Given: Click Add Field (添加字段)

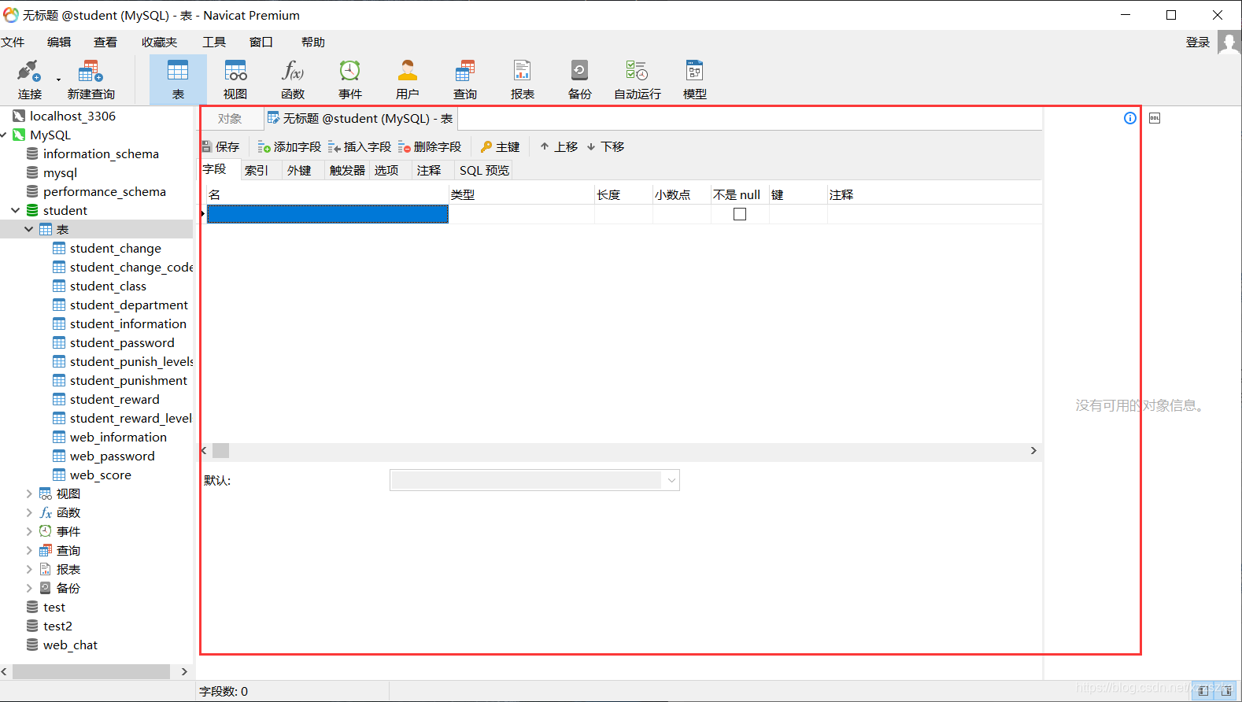Looking at the screenshot, I should pos(290,146).
